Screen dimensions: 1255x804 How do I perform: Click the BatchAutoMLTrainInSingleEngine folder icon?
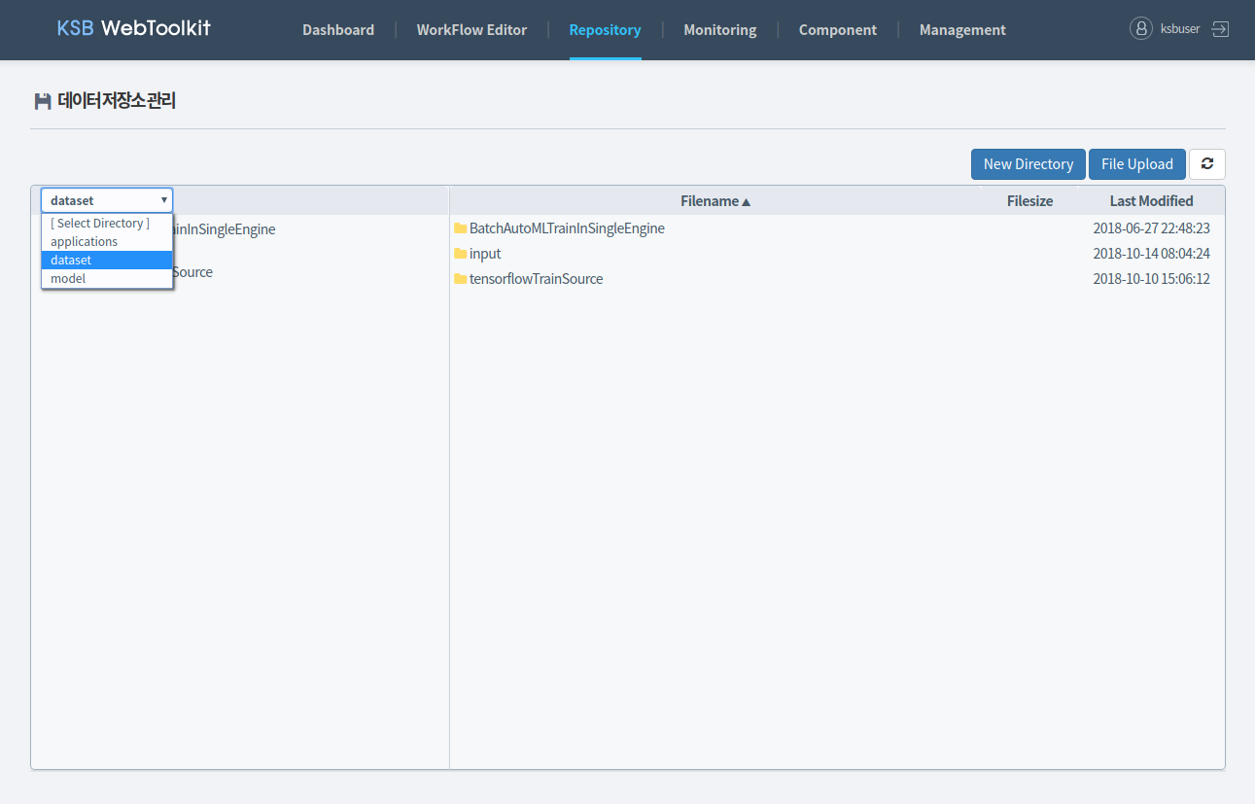[461, 228]
